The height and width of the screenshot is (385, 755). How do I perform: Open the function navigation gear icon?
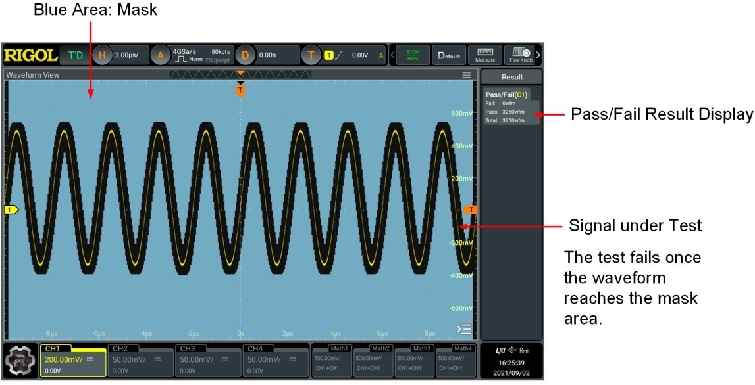(21, 361)
